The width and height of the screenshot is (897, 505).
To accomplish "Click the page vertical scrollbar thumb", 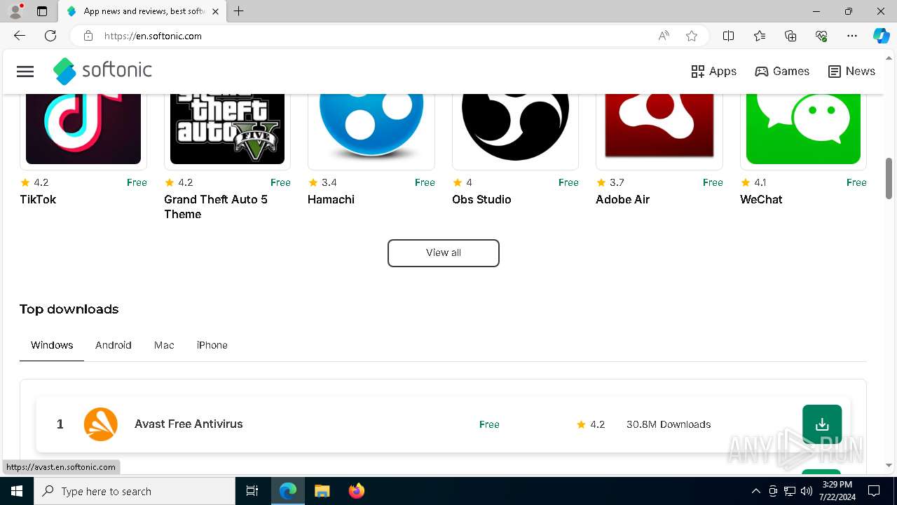I will pyautogui.click(x=889, y=178).
